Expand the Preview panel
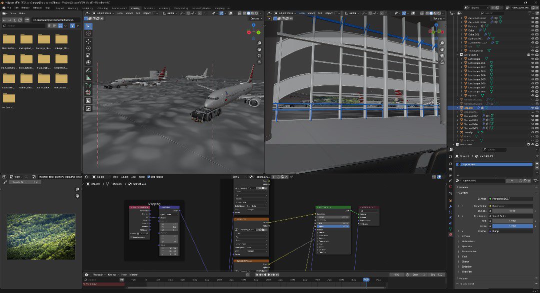540x293 pixels. [463, 187]
